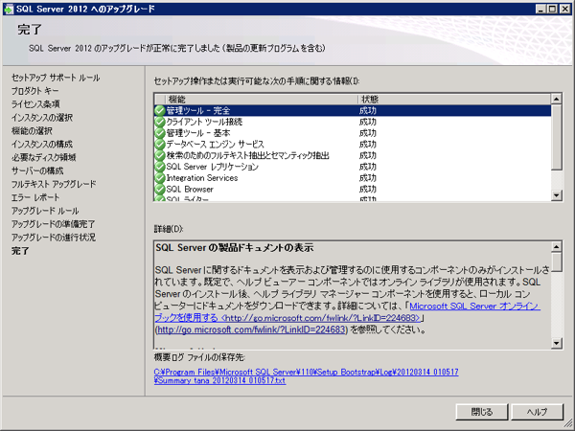This screenshot has width=575, height=431.
Task: Select the データベース エンジン サービス row text
Action: 215,145
